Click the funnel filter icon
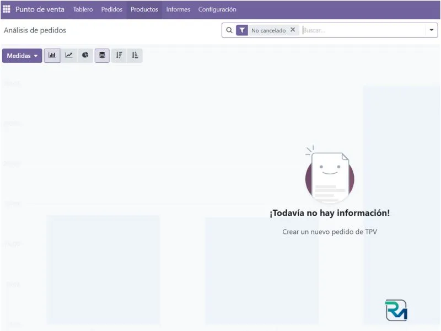The width and height of the screenshot is (441, 331). pos(242,30)
